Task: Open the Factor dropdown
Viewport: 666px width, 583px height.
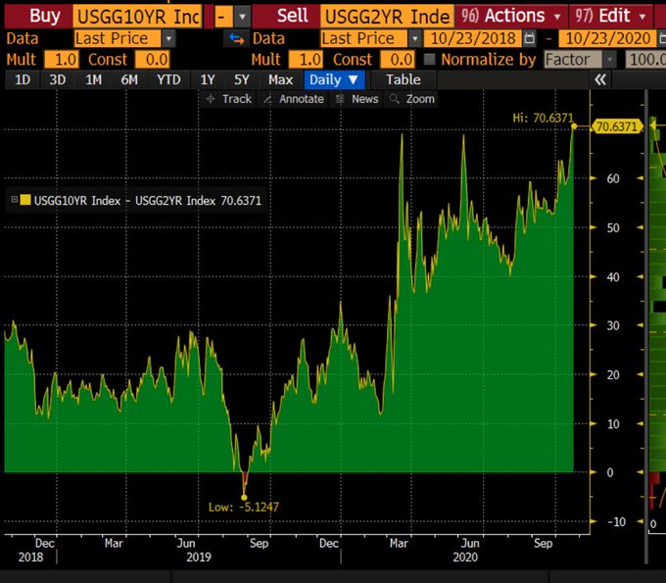Action: (609, 60)
